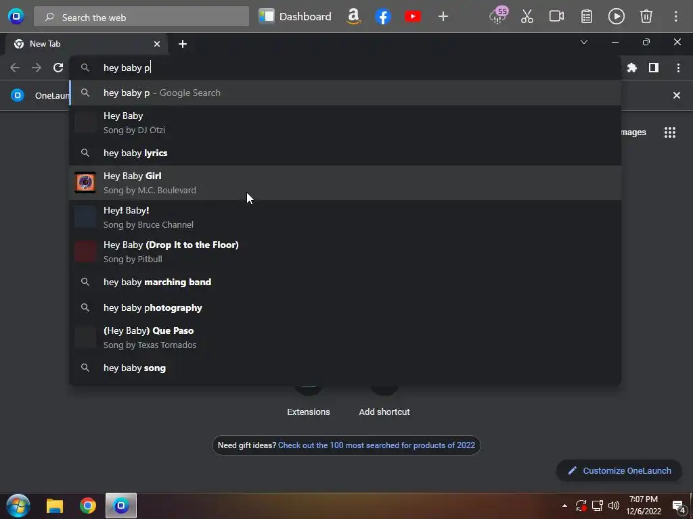
Task: Open the Google apps grid icon
Action: coord(670,132)
